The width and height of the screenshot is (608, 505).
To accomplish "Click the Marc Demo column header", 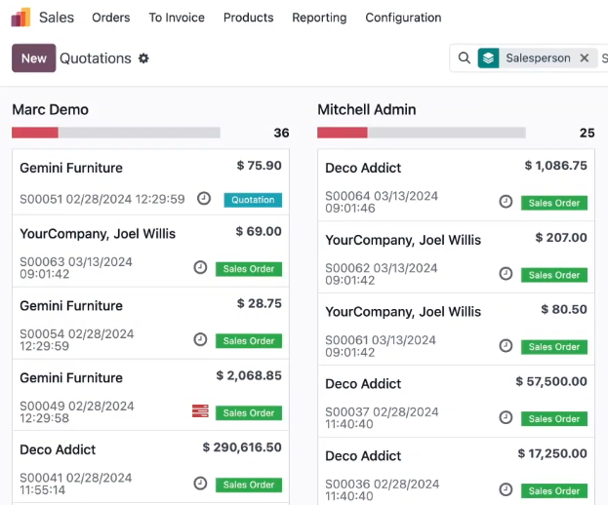I will coord(51,109).
